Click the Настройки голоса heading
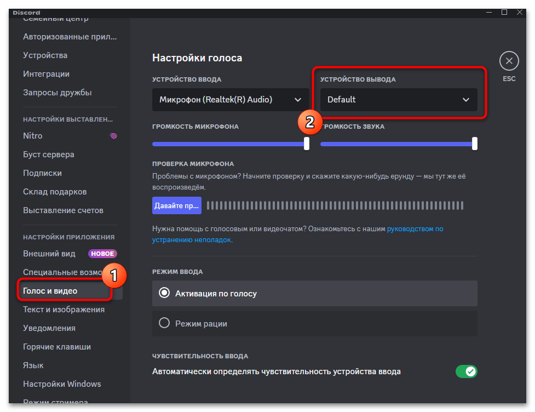This screenshot has height=412, width=535. [x=197, y=58]
